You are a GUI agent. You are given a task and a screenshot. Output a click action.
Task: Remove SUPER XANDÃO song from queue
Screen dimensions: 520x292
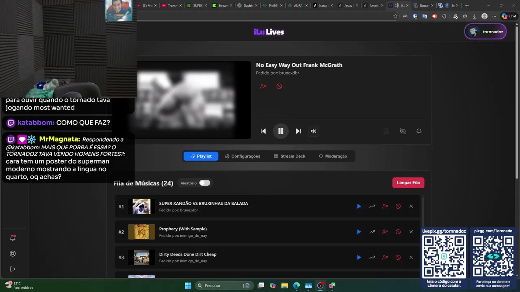pos(411,206)
